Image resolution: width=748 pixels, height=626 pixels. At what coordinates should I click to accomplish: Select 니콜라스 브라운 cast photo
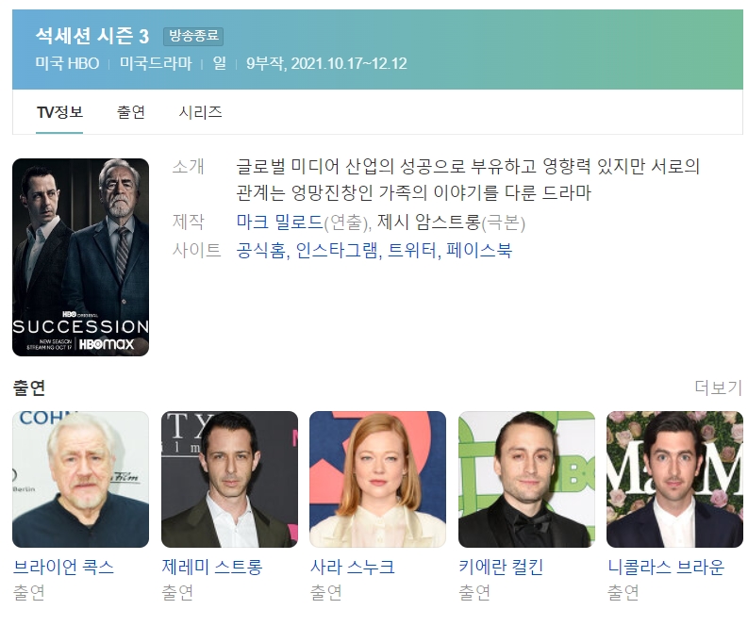(x=674, y=479)
